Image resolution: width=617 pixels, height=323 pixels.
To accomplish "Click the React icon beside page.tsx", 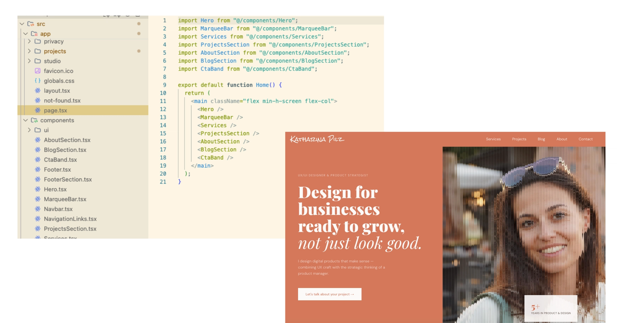I will tap(38, 110).
